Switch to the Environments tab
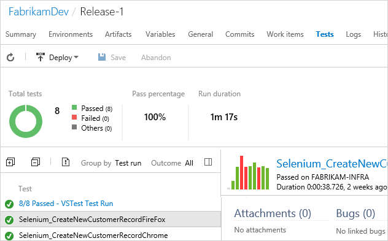The height and width of the screenshot is (241, 388). pos(71,34)
